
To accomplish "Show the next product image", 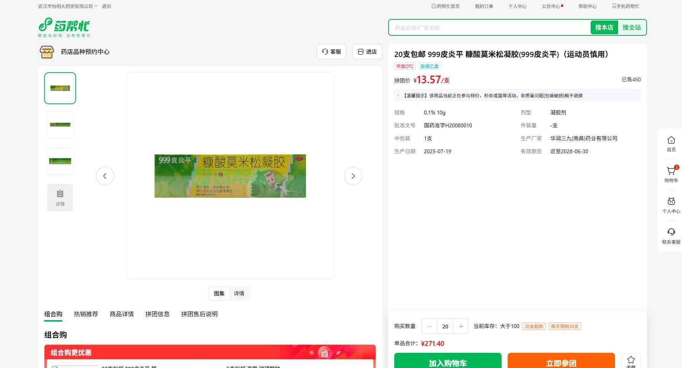I will pyautogui.click(x=353, y=176).
